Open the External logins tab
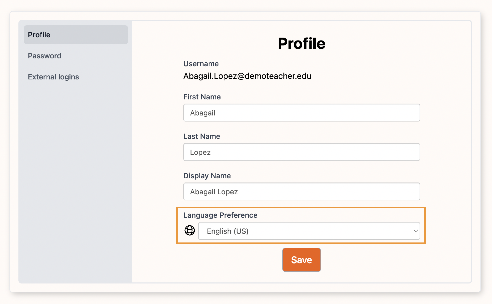 point(53,77)
